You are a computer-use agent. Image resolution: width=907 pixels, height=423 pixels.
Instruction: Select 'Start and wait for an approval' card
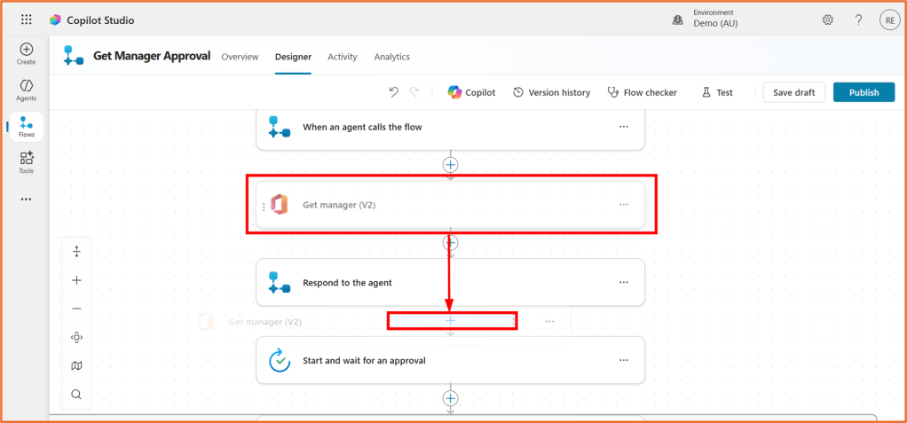pyautogui.click(x=450, y=360)
